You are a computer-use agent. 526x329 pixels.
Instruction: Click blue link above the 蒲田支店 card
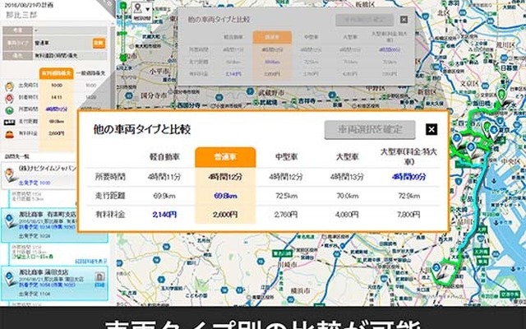click(x=91, y=262)
